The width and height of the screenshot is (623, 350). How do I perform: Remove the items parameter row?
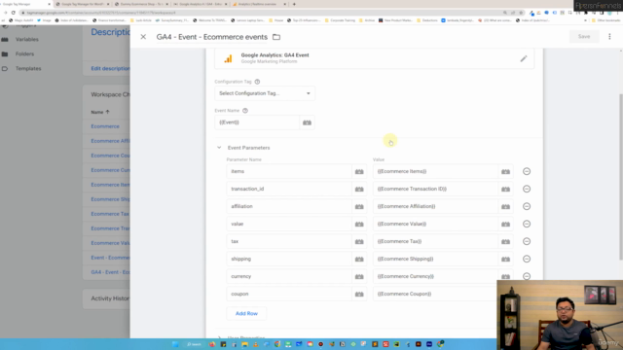(527, 171)
